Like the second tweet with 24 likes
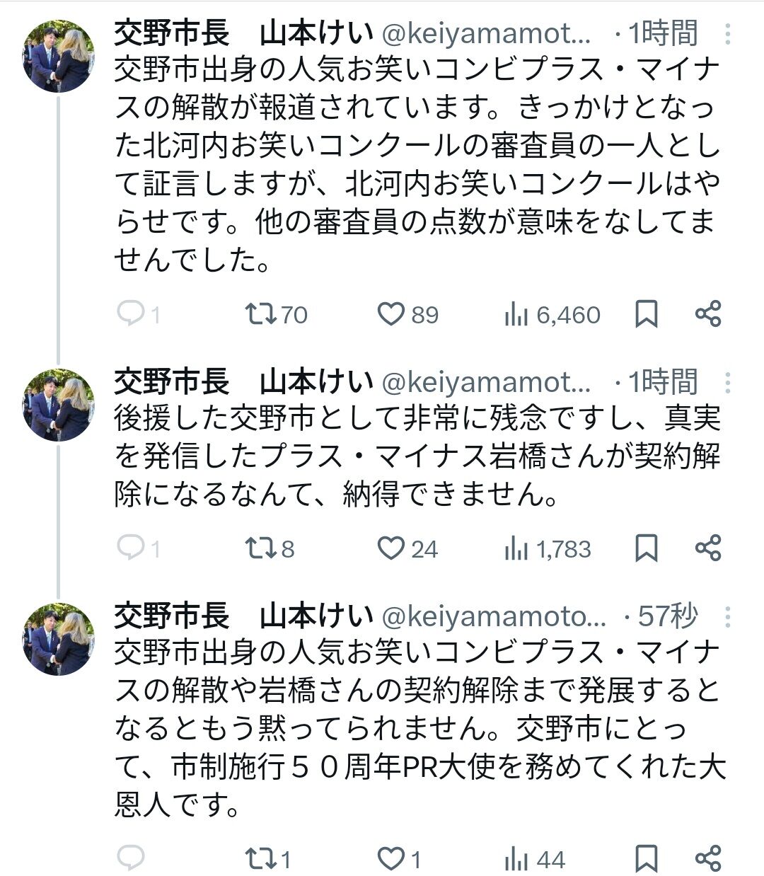 [390, 548]
